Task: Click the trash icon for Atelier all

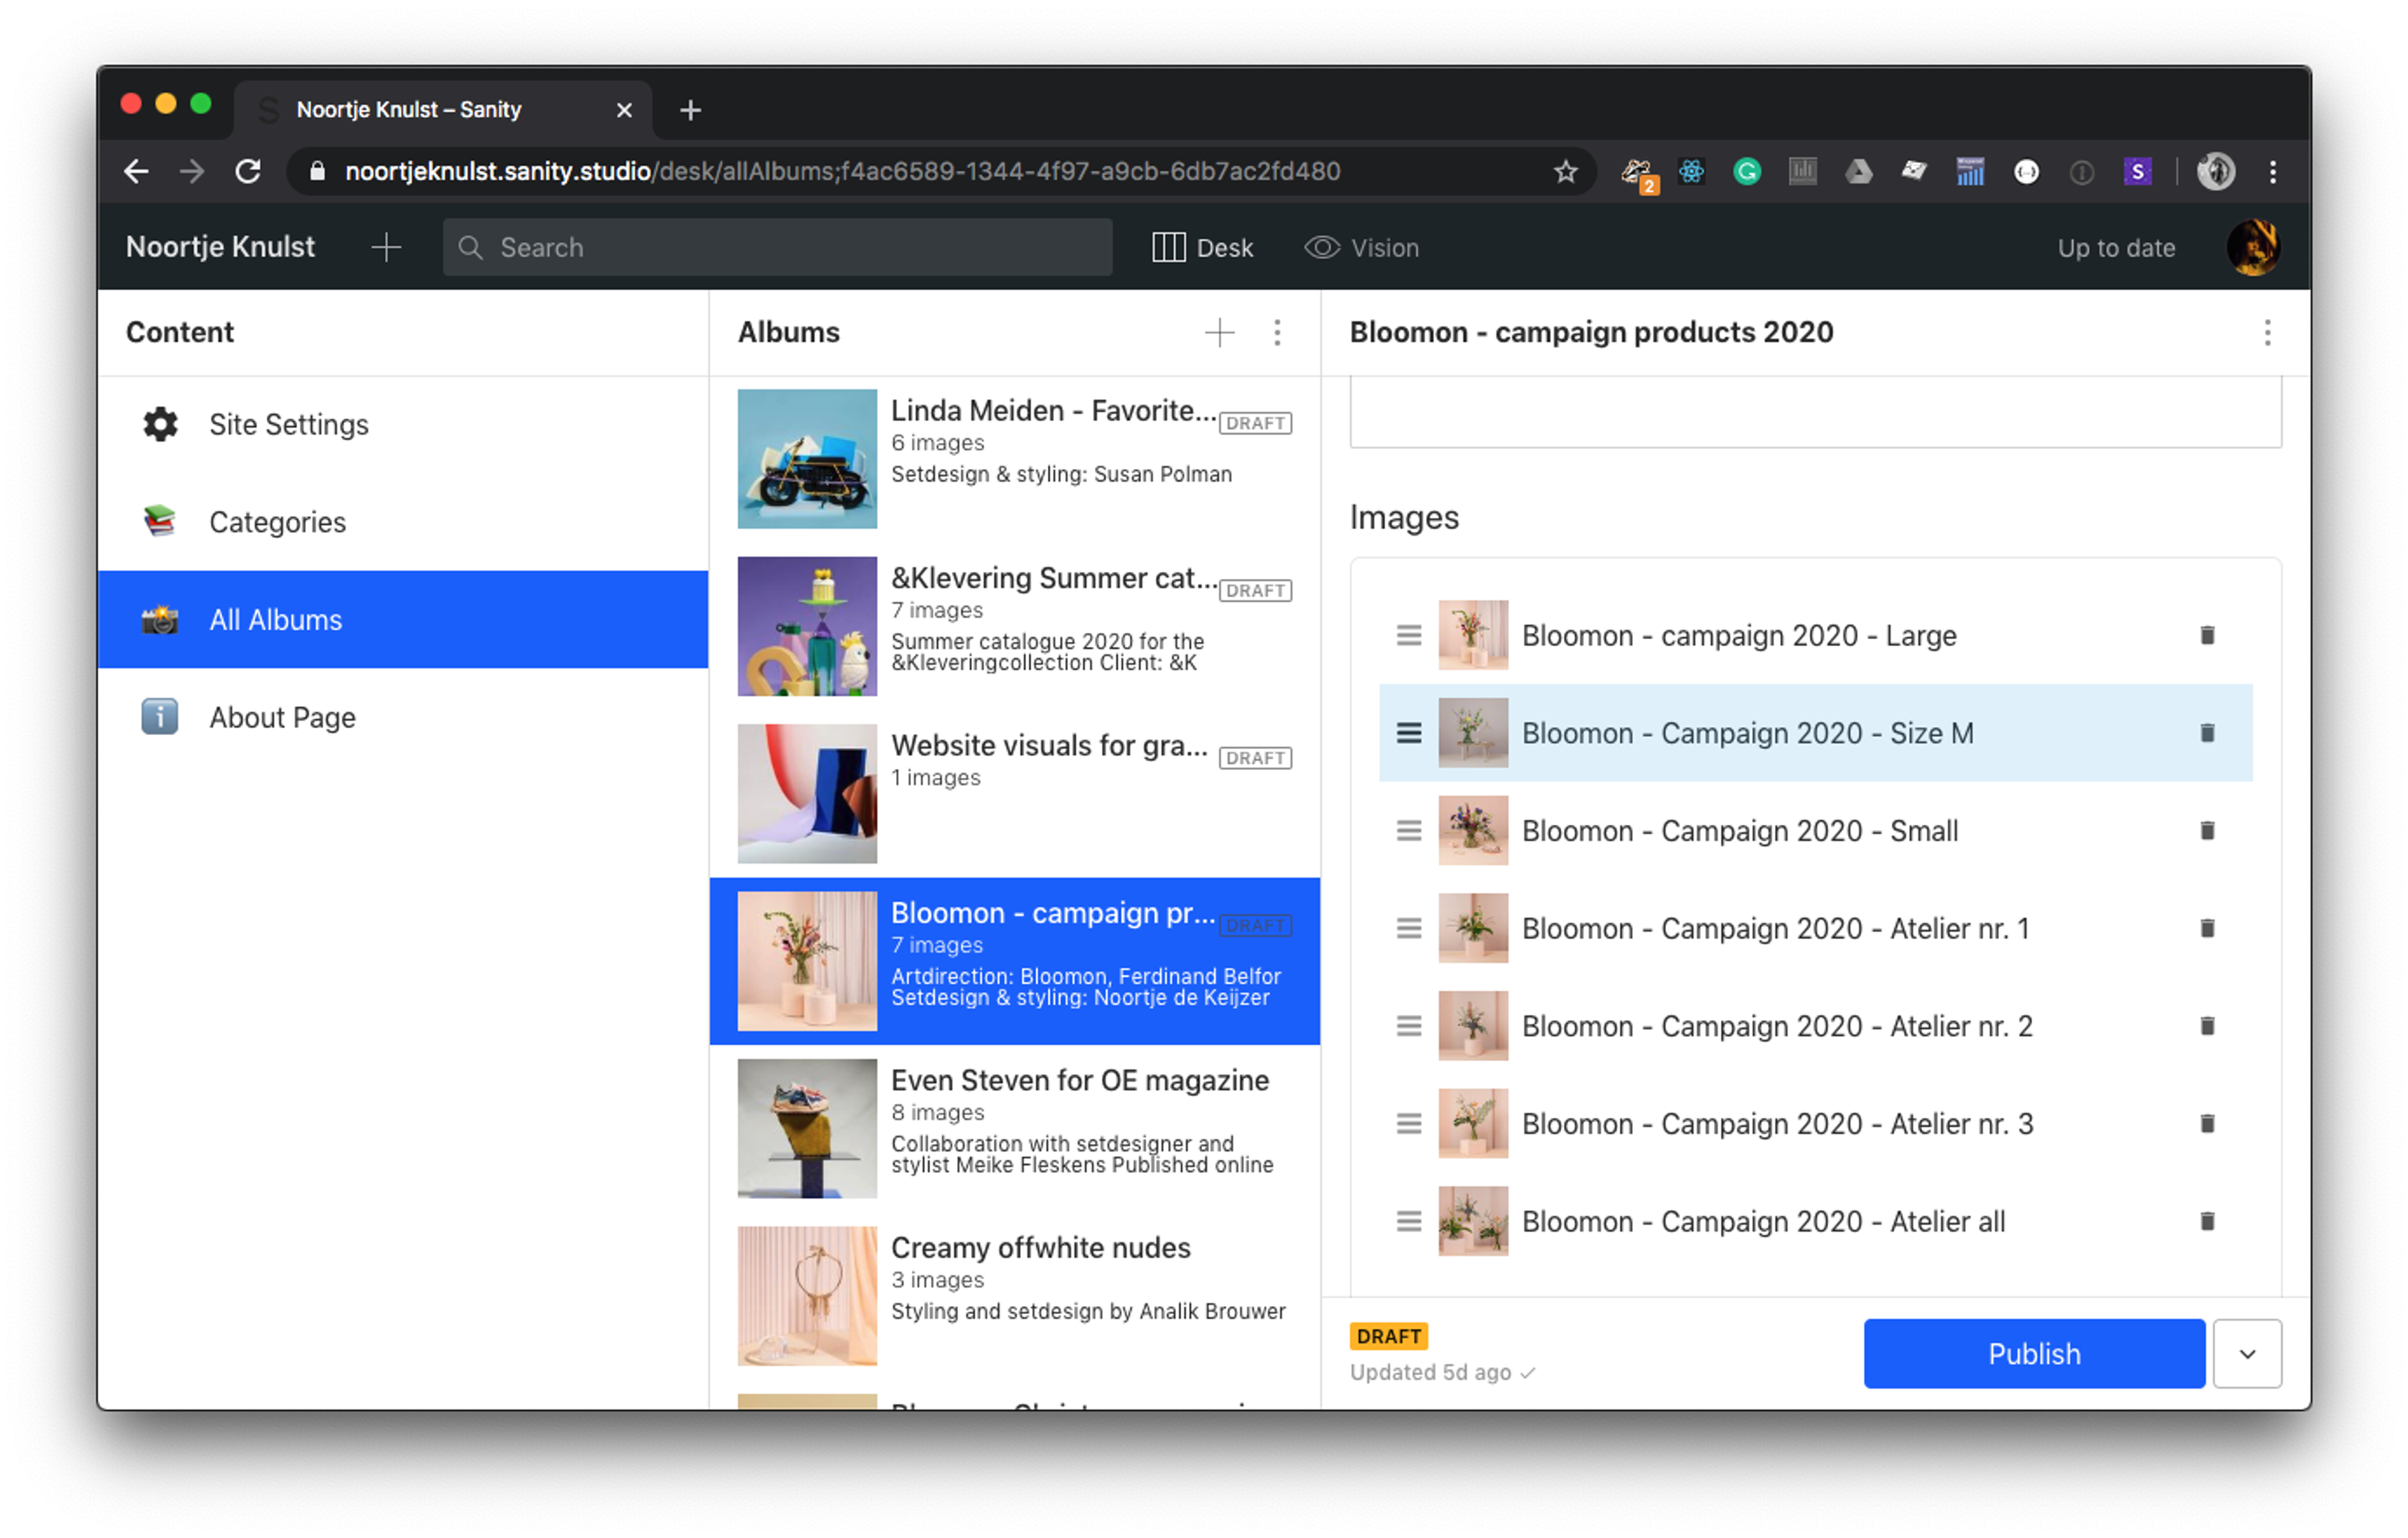Action: 2207,1222
